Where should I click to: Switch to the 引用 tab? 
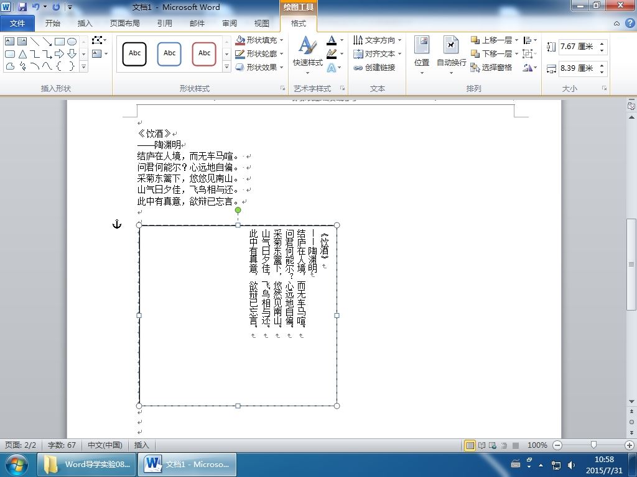click(164, 24)
